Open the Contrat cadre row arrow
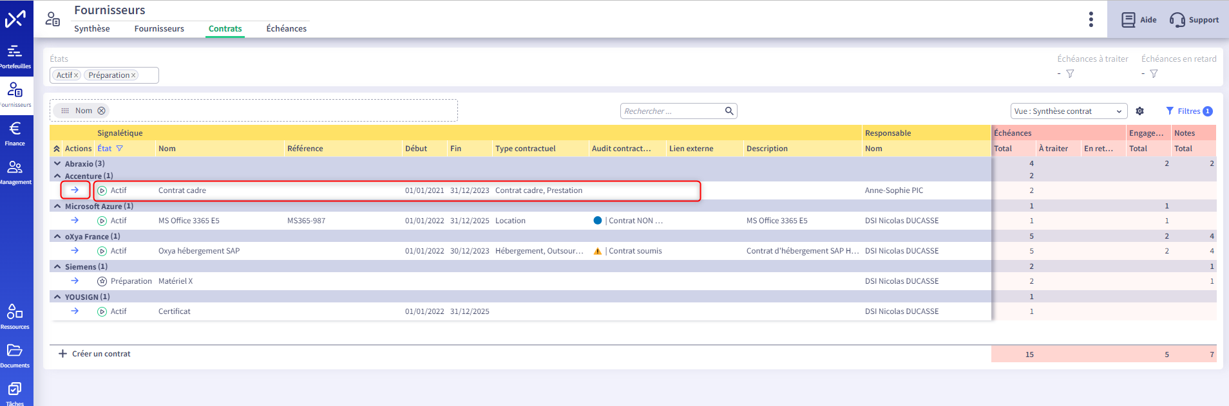1229x406 pixels. tap(75, 190)
